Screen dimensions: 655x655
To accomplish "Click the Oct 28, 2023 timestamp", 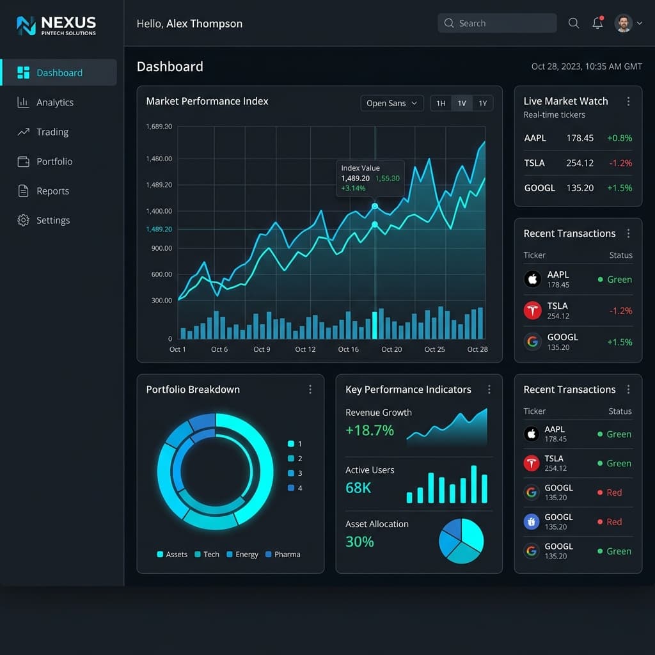I will click(587, 67).
